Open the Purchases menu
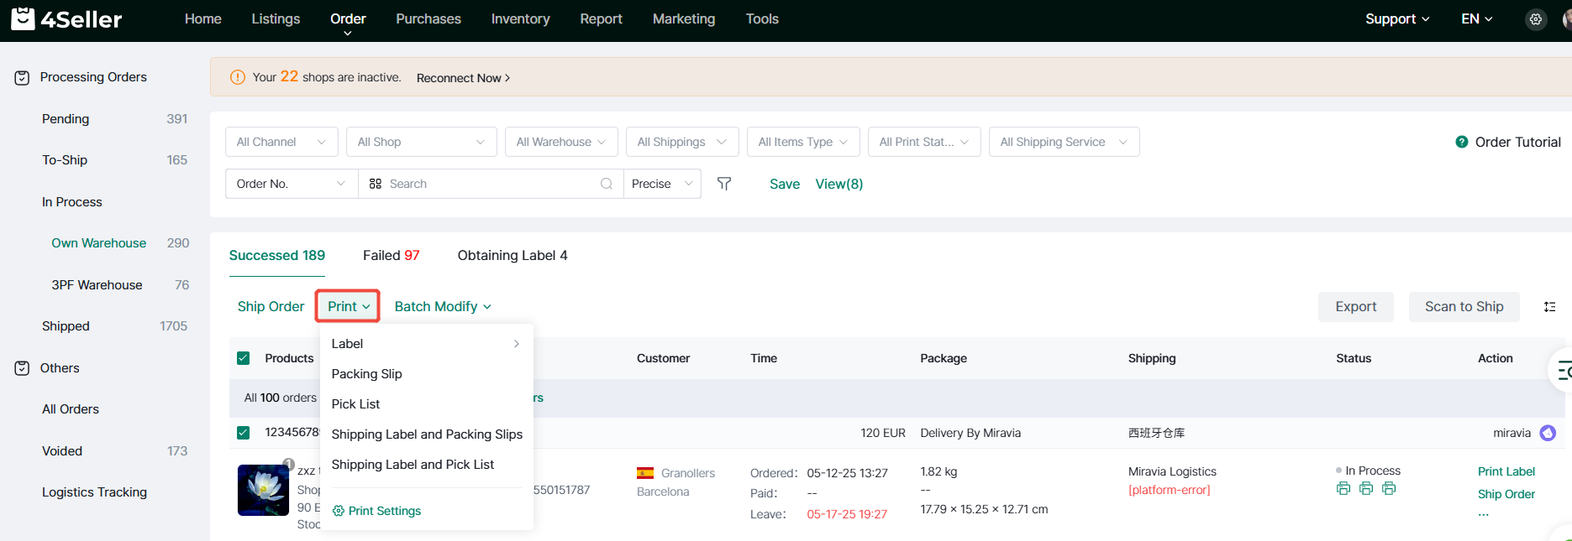 (x=428, y=19)
